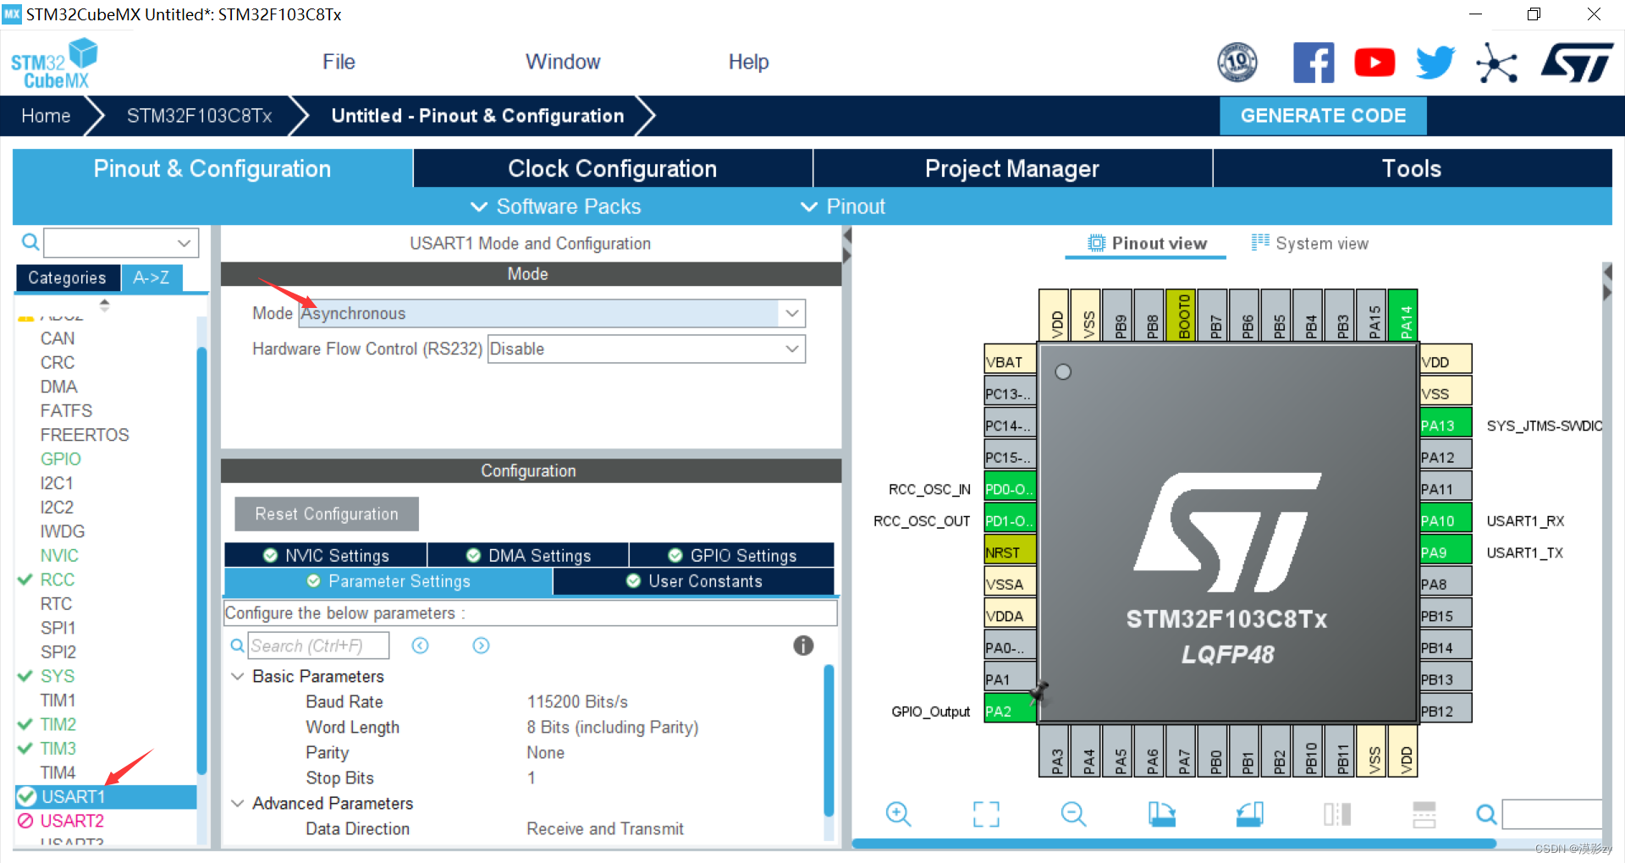1625x863 pixels.
Task: Select TIM2 in the peripheral list
Action: pos(58,724)
